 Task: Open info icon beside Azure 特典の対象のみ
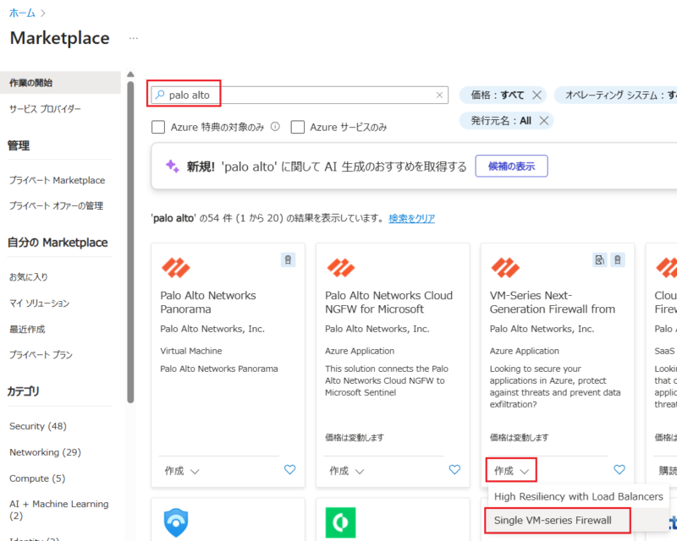pyautogui.click(x=275, y=127)
